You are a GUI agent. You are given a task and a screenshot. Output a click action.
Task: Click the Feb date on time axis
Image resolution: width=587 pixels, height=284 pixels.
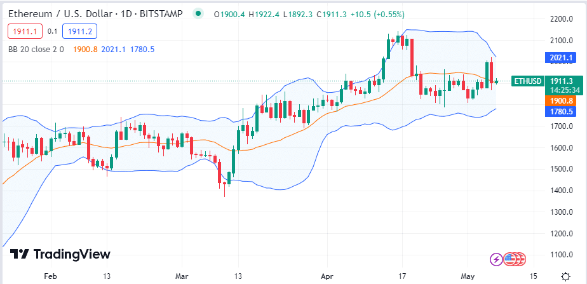[x=50, y=277]
